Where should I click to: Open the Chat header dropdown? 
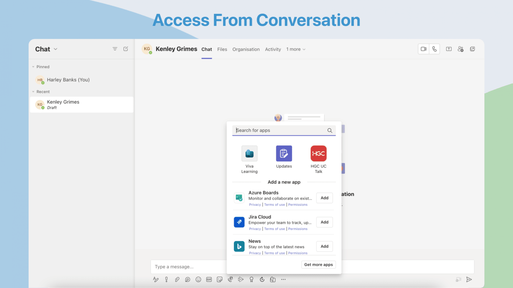click(56, 49)
